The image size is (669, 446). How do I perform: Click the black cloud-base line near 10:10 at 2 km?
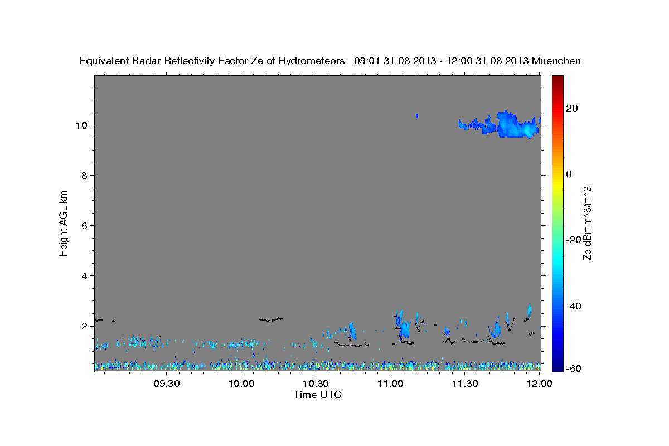coord(271,319)
